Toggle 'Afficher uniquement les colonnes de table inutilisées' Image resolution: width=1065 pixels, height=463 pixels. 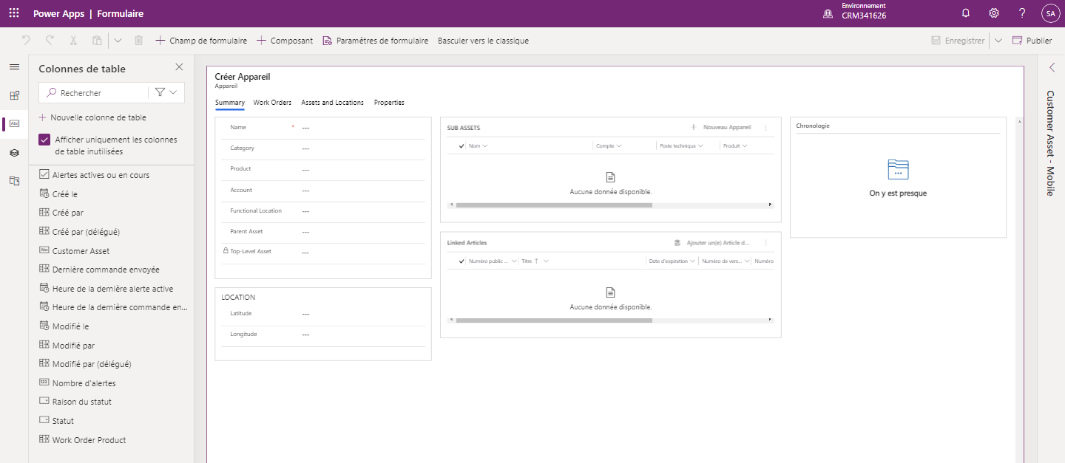(44, 140)
